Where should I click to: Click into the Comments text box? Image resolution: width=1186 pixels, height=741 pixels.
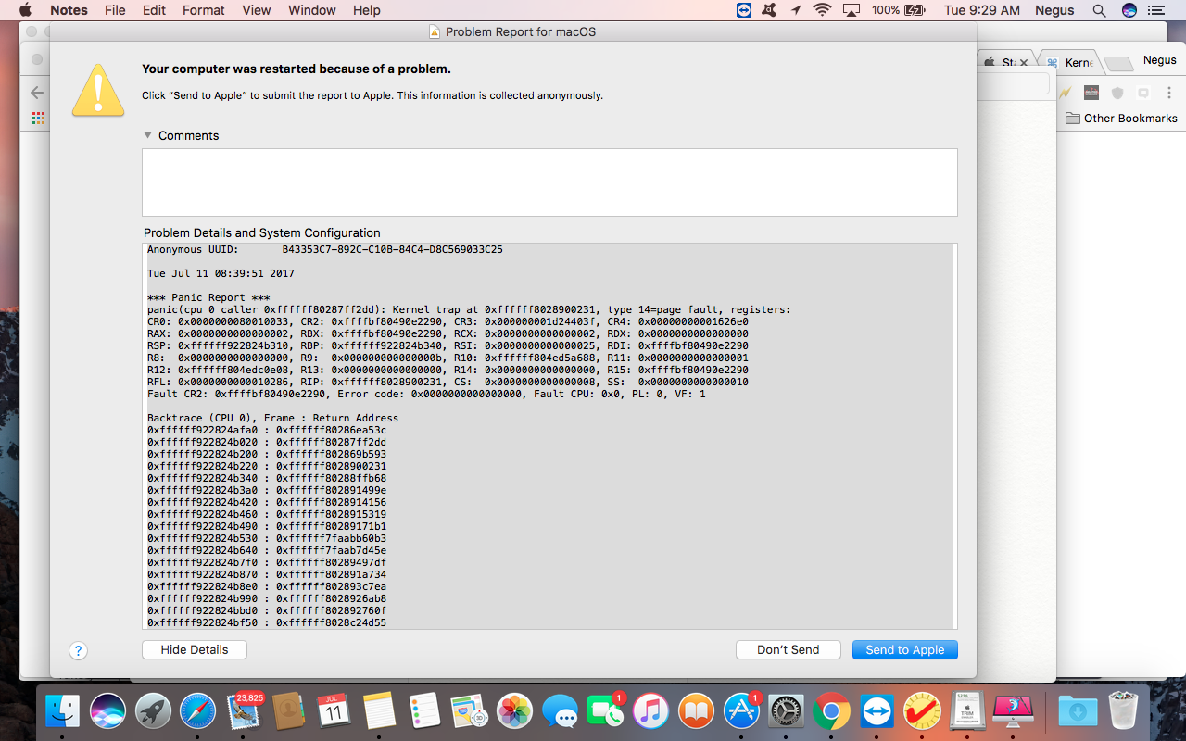pyautogui.click(x=549, y=182)
